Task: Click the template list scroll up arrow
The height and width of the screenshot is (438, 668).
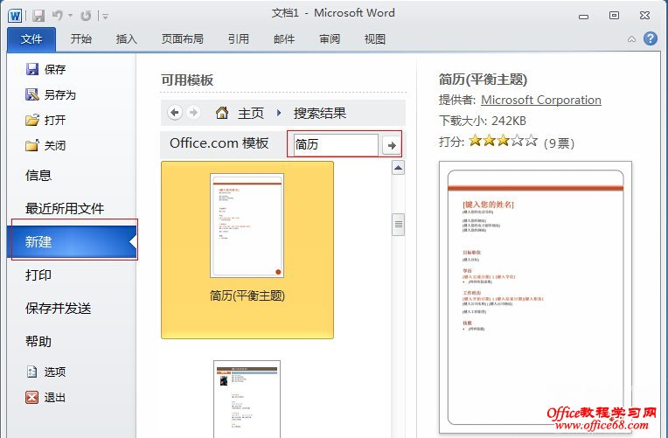Action: [399, 168]
